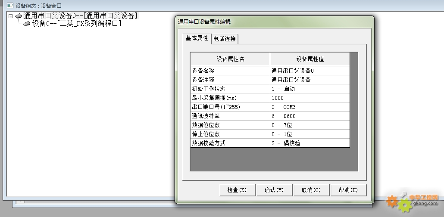Click the 停止位位数 property label
Viewport: 444px width, 217px height.
click(230, 134)
